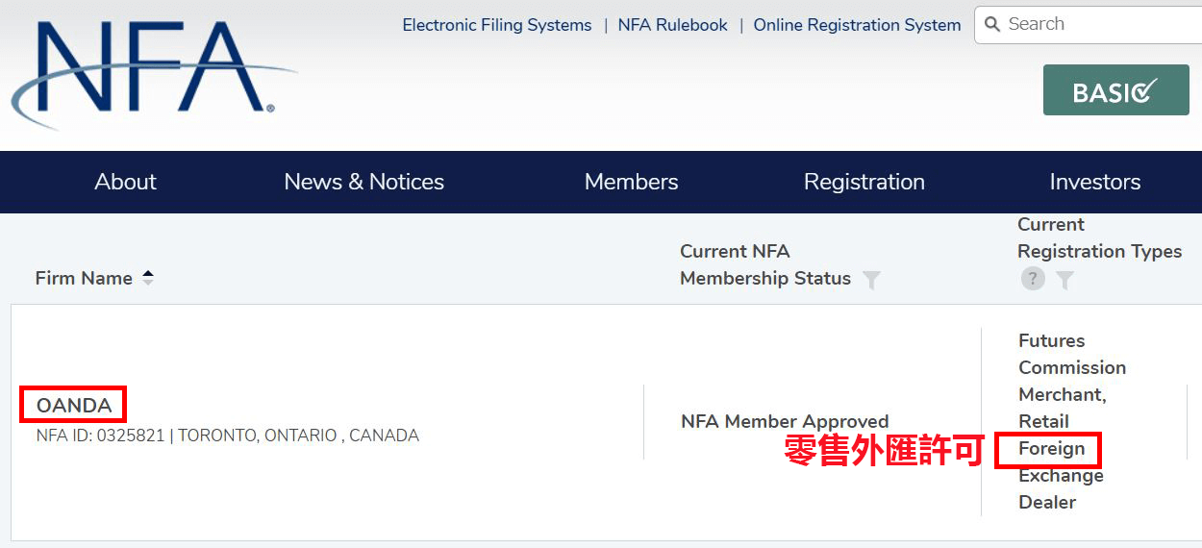1202x548 pixels.
Task: Open the Investors menu
Action: (1095, 182)
